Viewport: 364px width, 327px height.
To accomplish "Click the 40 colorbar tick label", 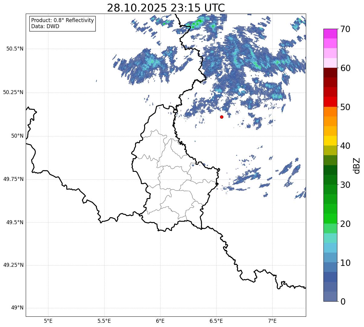I will click(x=346, y=146).
